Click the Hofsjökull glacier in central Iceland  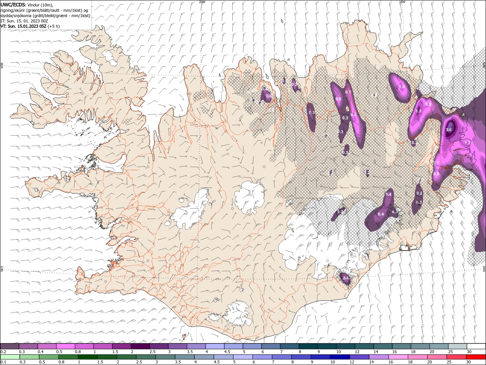(249, 197)
